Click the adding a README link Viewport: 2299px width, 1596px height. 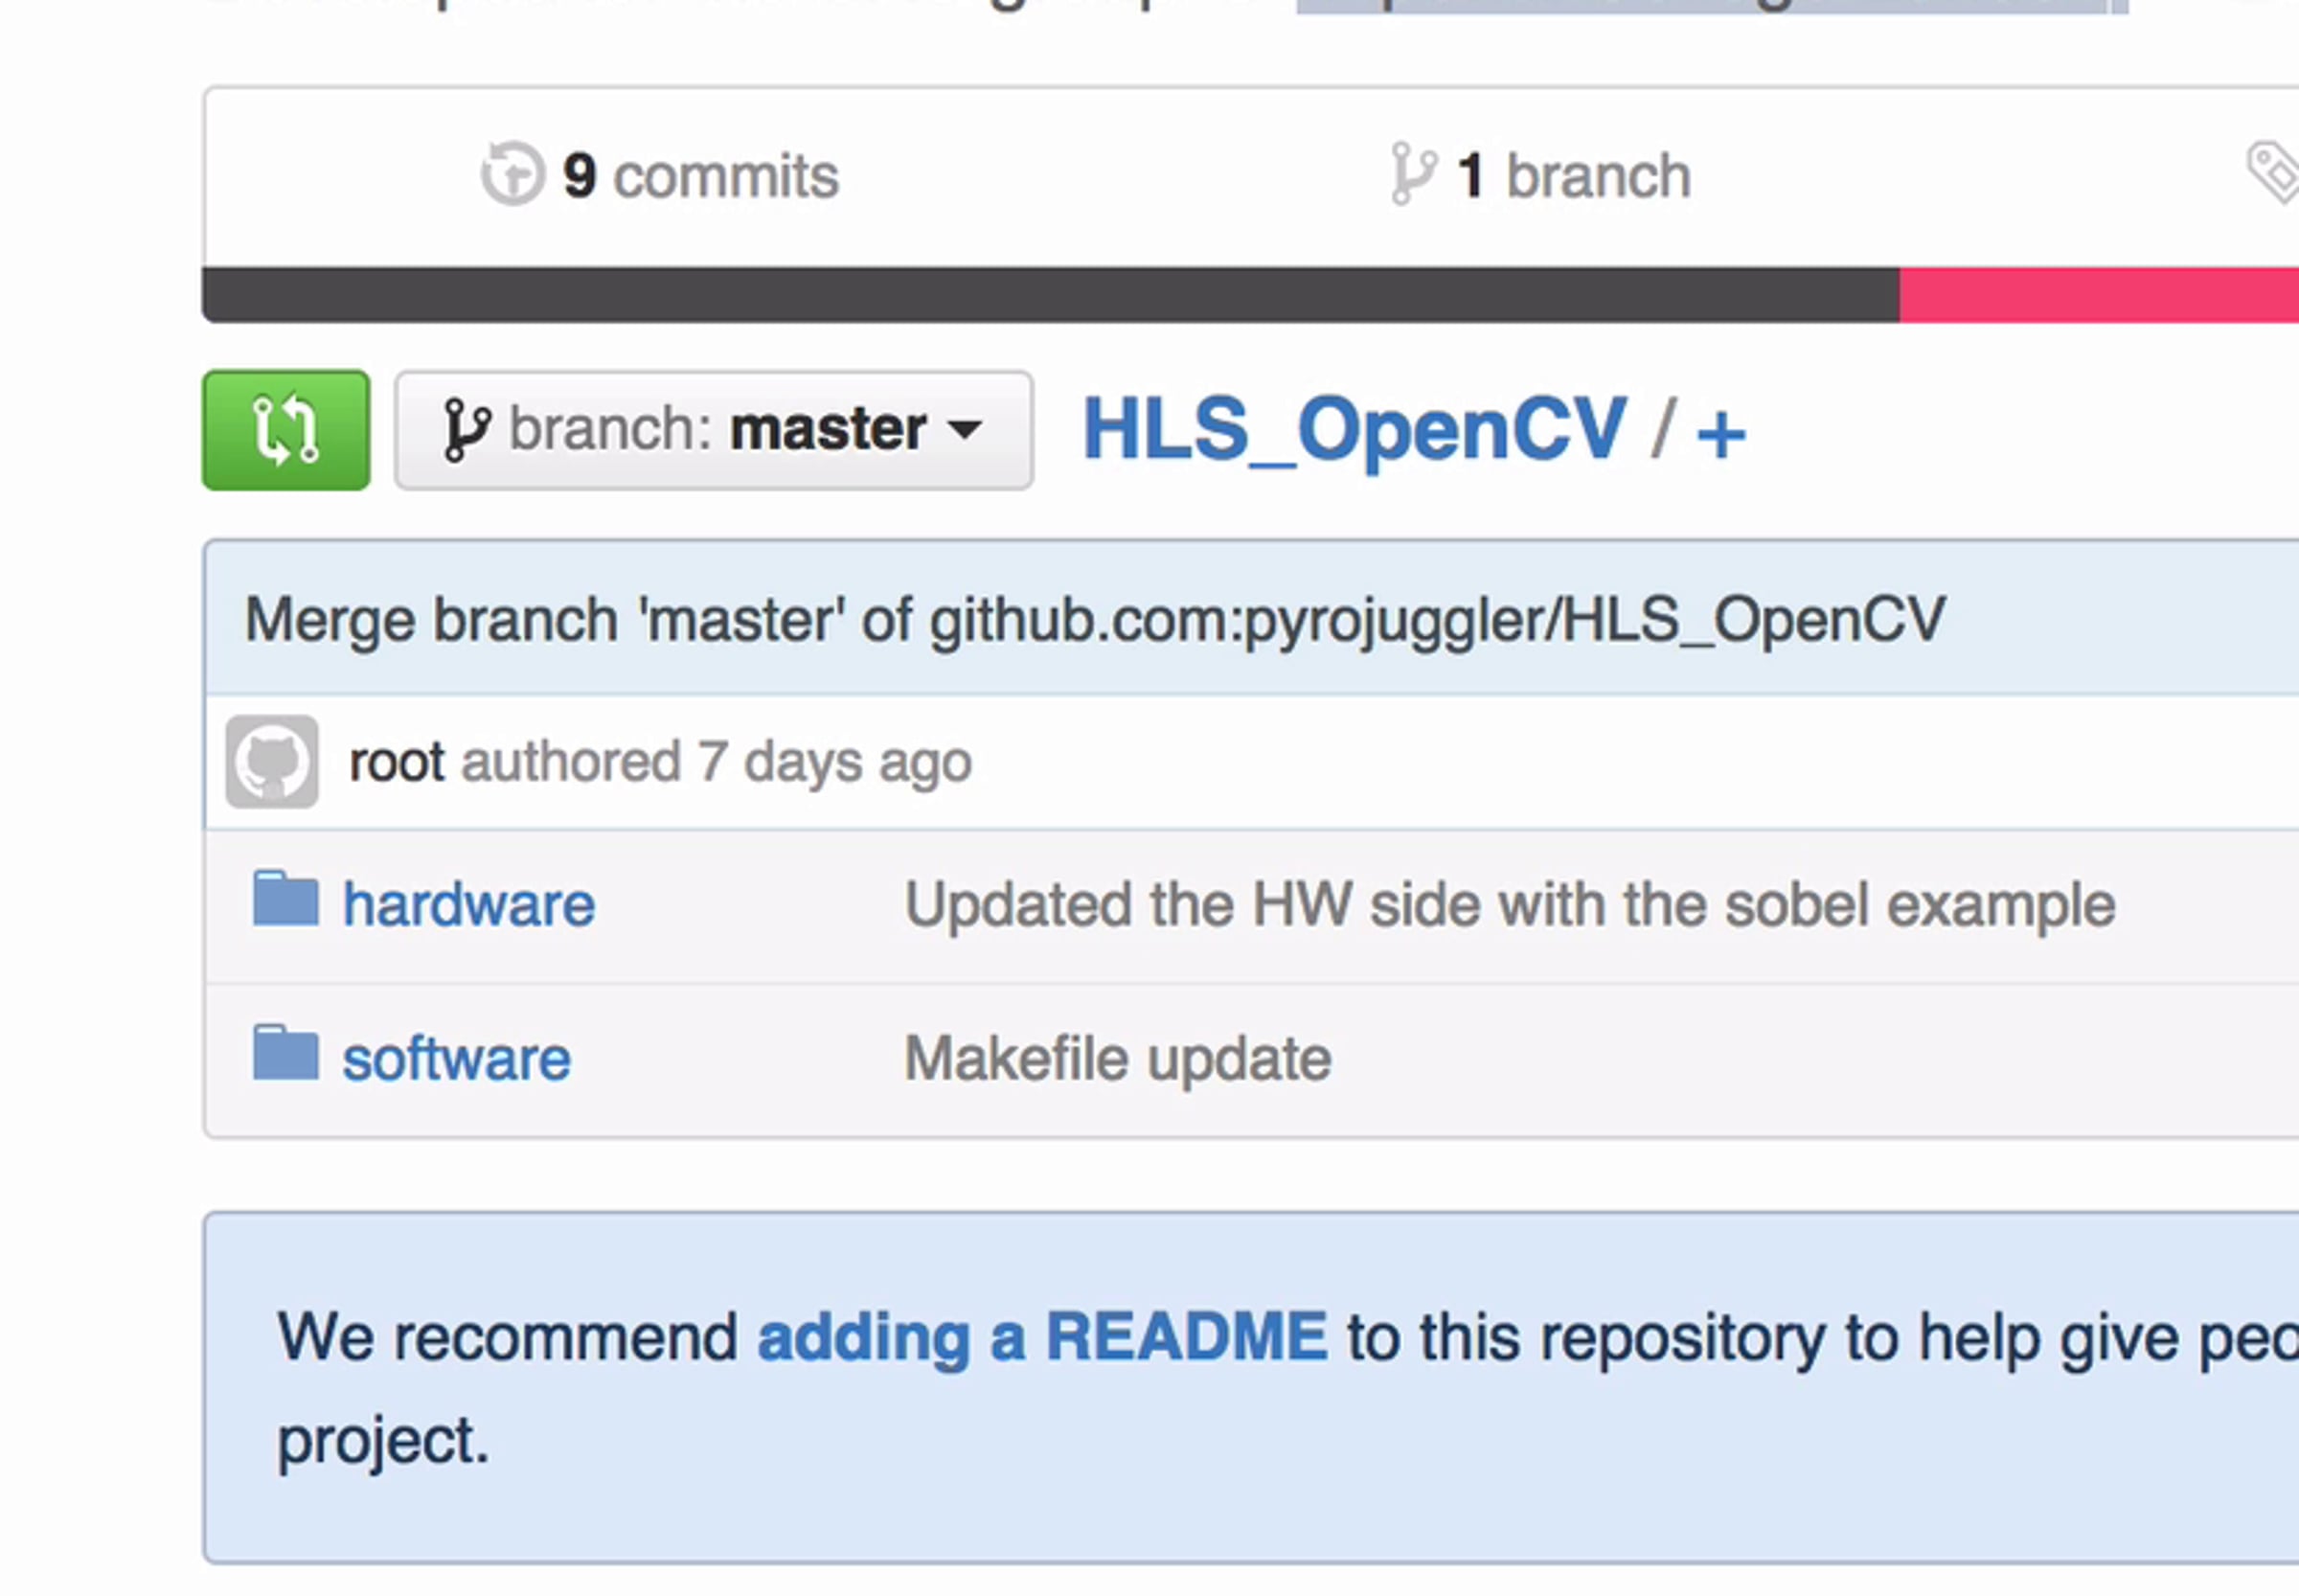point(1042,1337)
